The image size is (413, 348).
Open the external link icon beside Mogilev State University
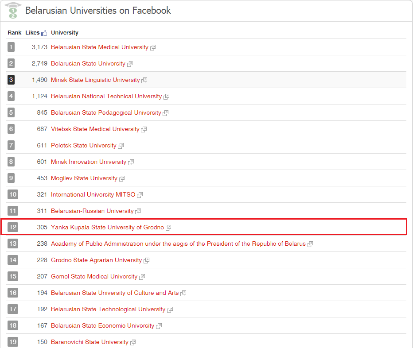coord(122,178)
